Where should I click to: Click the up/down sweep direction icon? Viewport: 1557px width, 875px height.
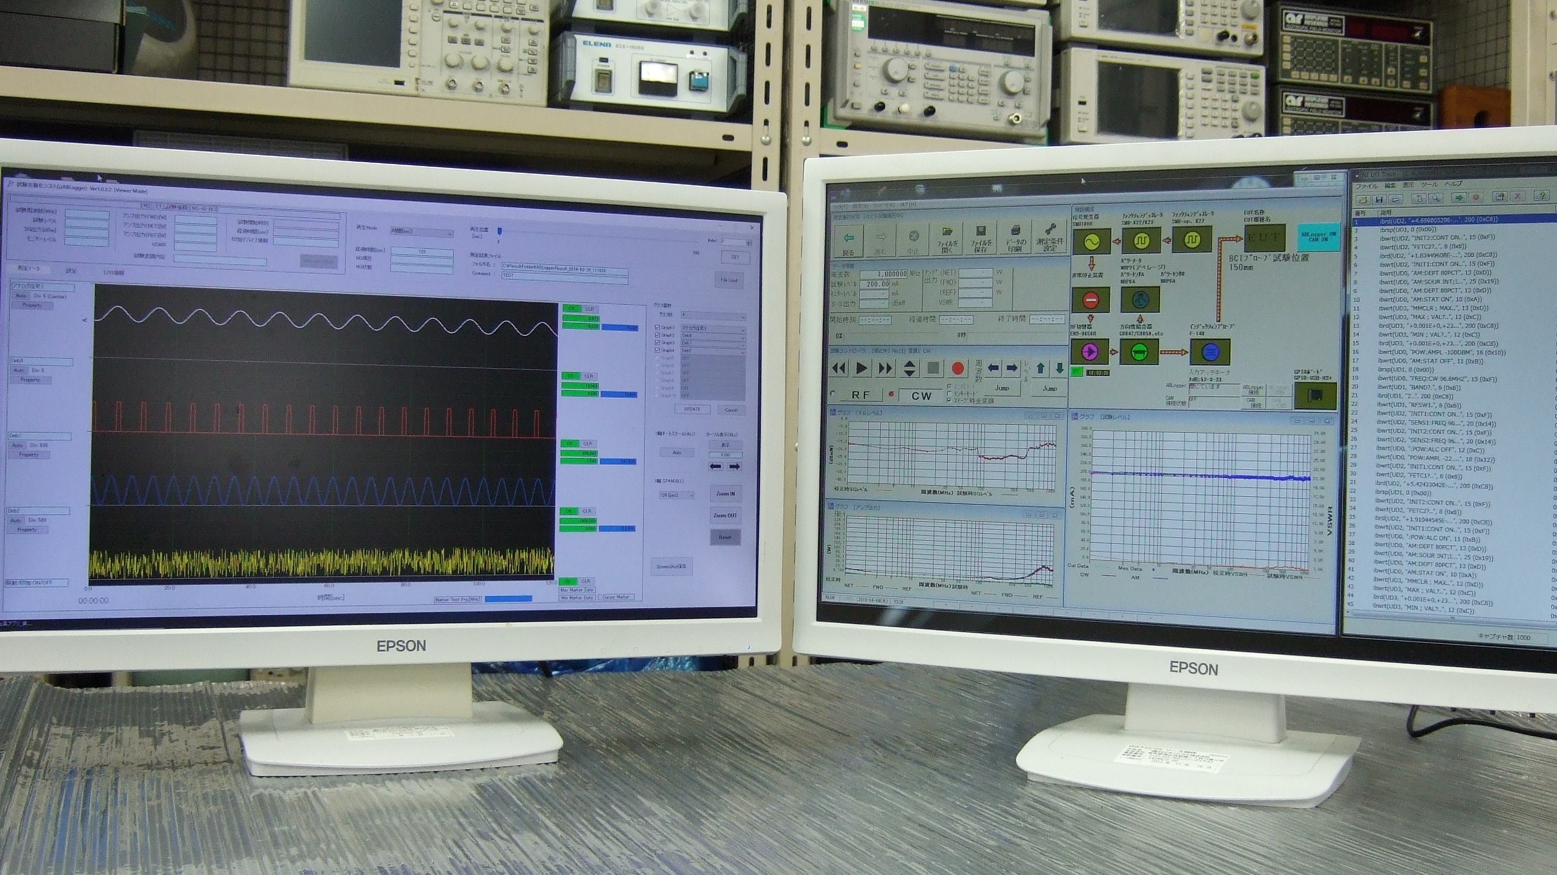[x=909, y=369]
